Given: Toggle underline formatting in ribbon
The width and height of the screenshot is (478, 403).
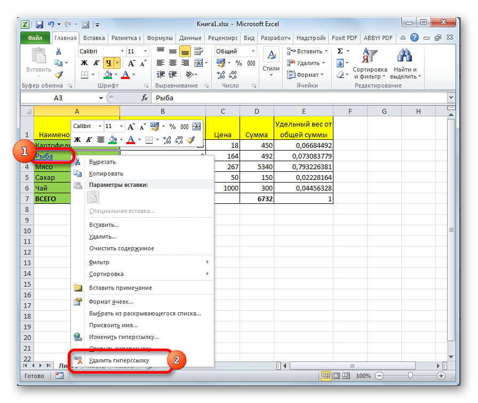Looking at the screenshot, I should tap(109, 63).
